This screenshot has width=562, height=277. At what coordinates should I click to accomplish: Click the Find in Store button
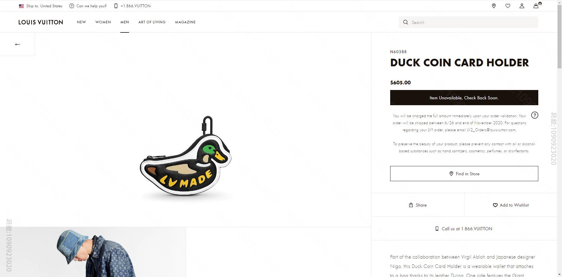(x=464, y=174)
